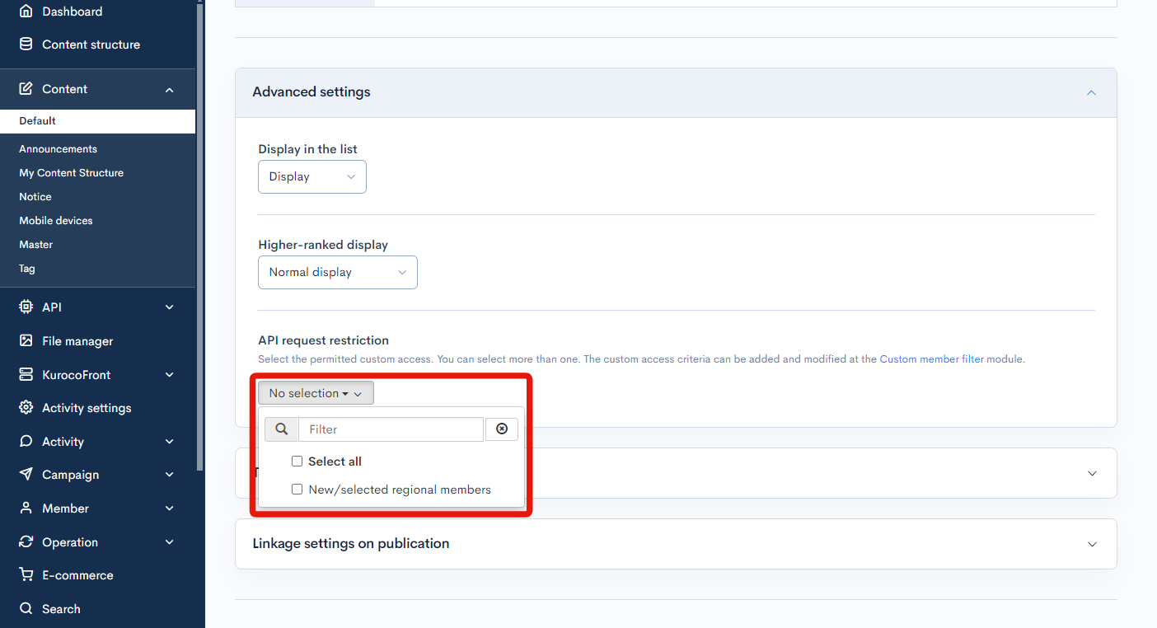This screenshot has height=628, width=1157.
Task: Open the Display in the list dropdown
Action: pyautogui.click(x=311, y=176)
